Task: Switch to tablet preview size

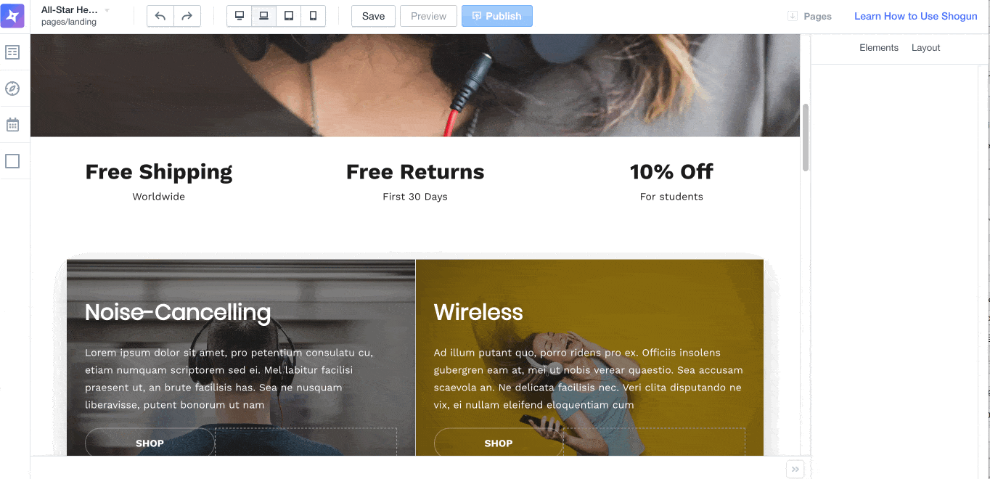Action: (288, 16)
